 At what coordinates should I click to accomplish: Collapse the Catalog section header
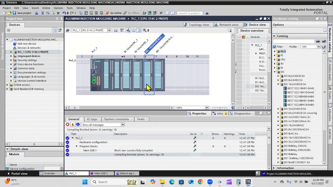pos(274,36)
